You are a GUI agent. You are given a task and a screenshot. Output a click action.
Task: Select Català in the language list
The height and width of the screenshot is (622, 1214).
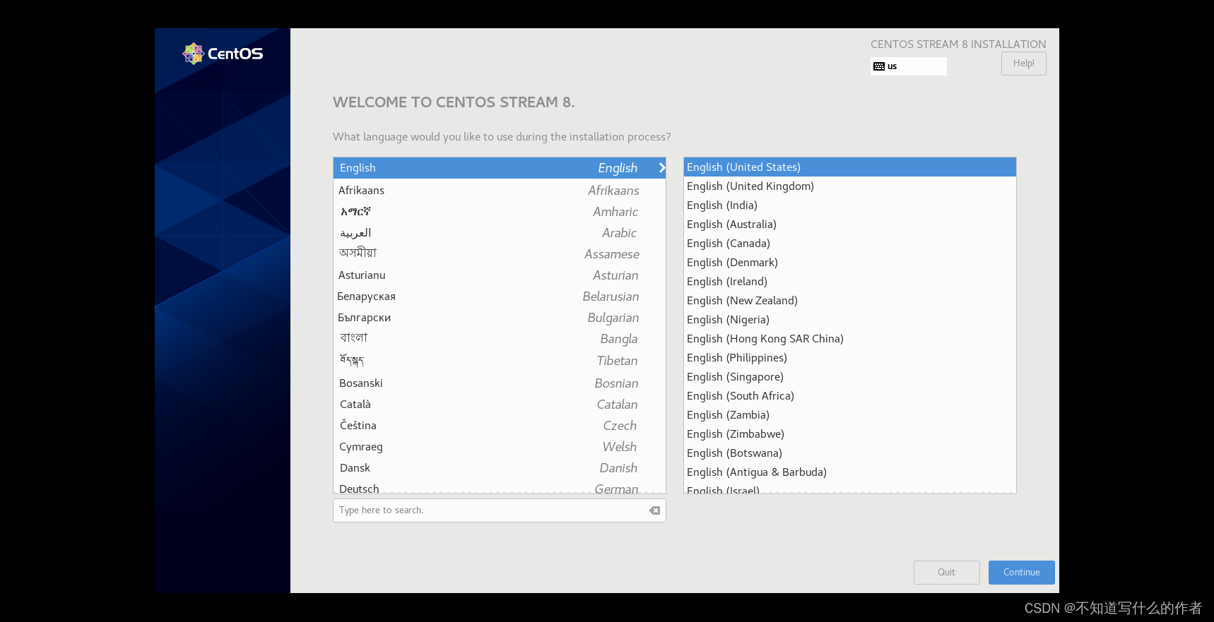click(500, 405)
